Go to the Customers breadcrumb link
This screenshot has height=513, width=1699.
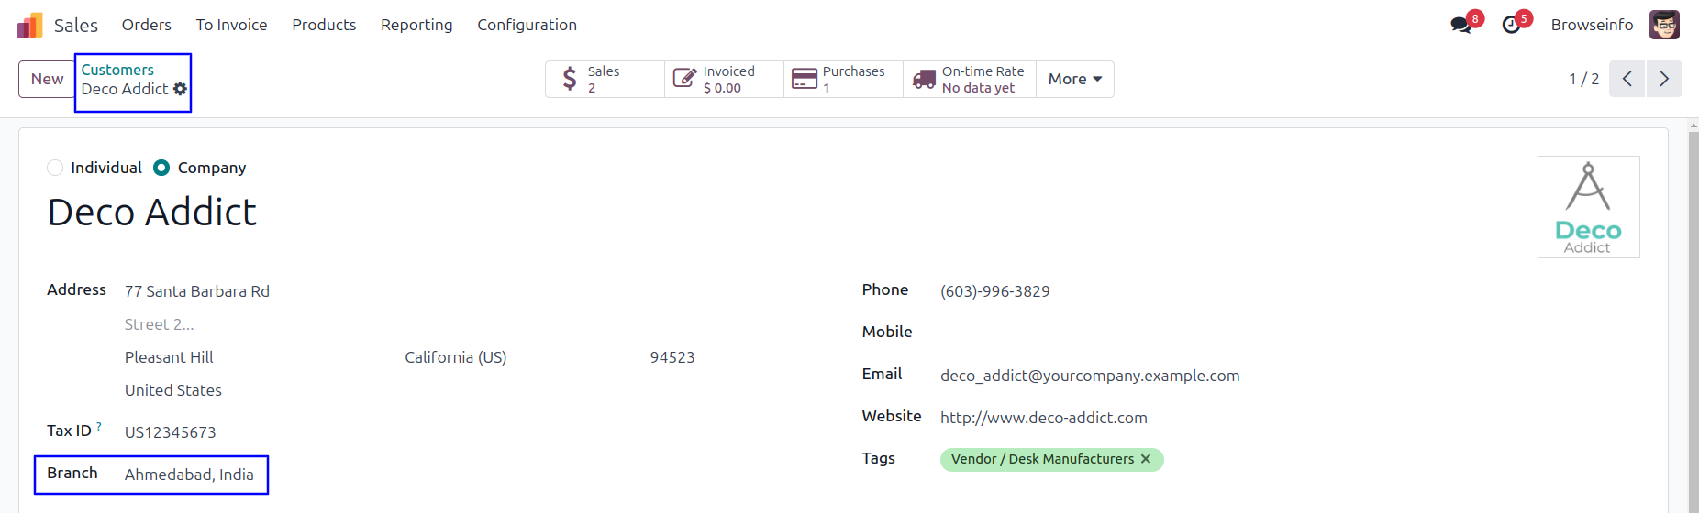click(117, 70)
